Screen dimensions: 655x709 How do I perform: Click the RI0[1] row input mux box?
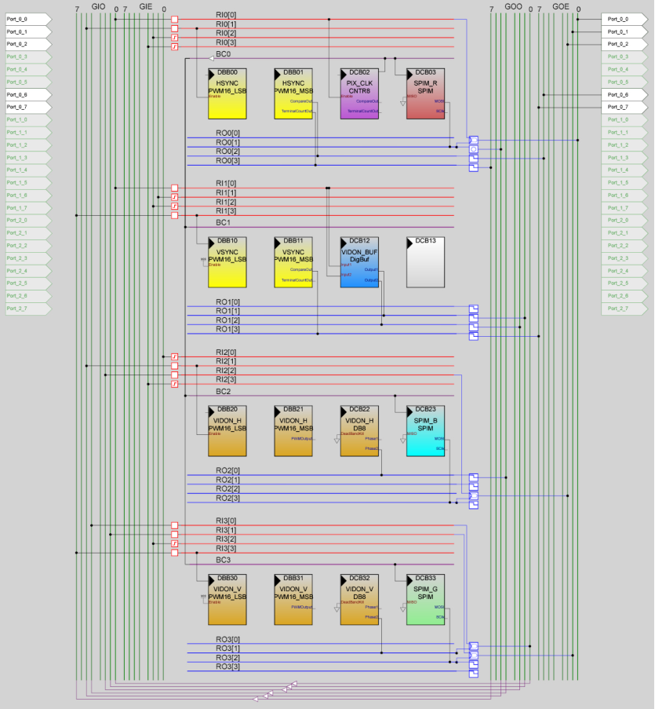tap(175, 28)
